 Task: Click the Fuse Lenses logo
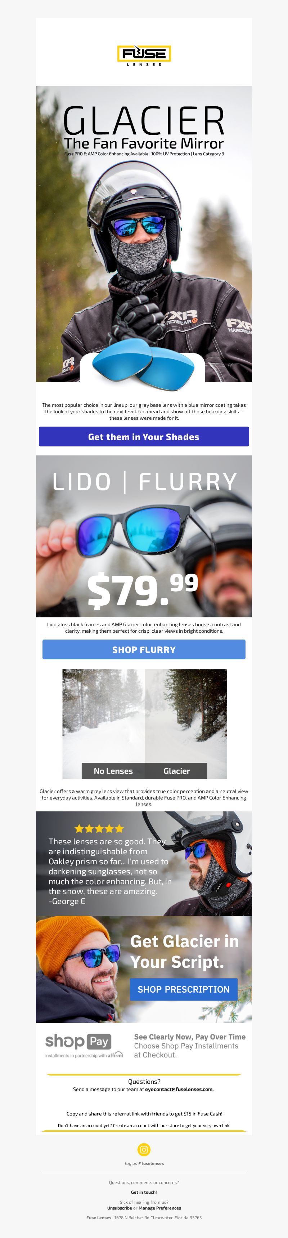[x=144, y=55]
